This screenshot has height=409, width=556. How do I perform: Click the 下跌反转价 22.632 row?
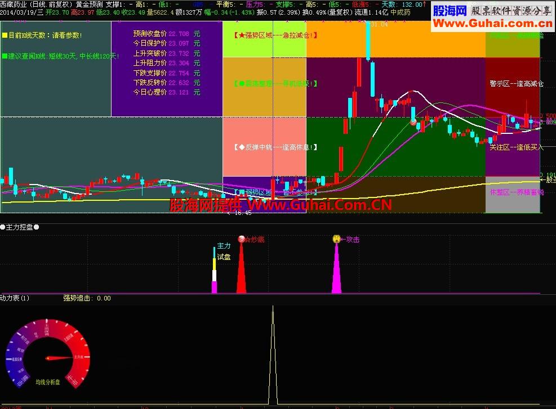coord(167,82)
